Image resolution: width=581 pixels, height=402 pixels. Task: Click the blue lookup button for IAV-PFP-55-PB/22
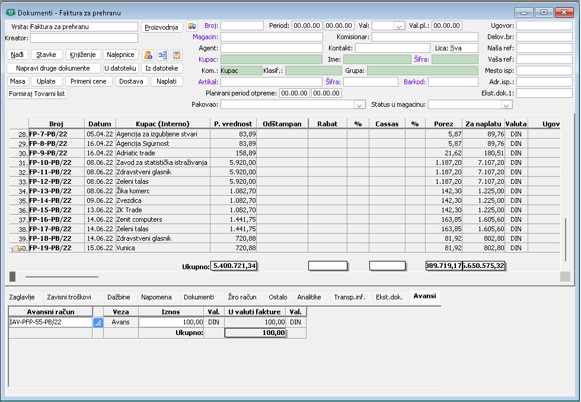98,323
